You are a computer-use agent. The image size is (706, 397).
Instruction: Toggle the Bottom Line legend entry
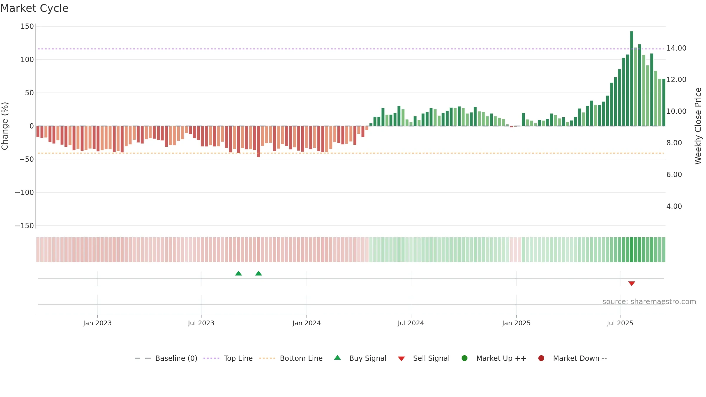(291, 358)
